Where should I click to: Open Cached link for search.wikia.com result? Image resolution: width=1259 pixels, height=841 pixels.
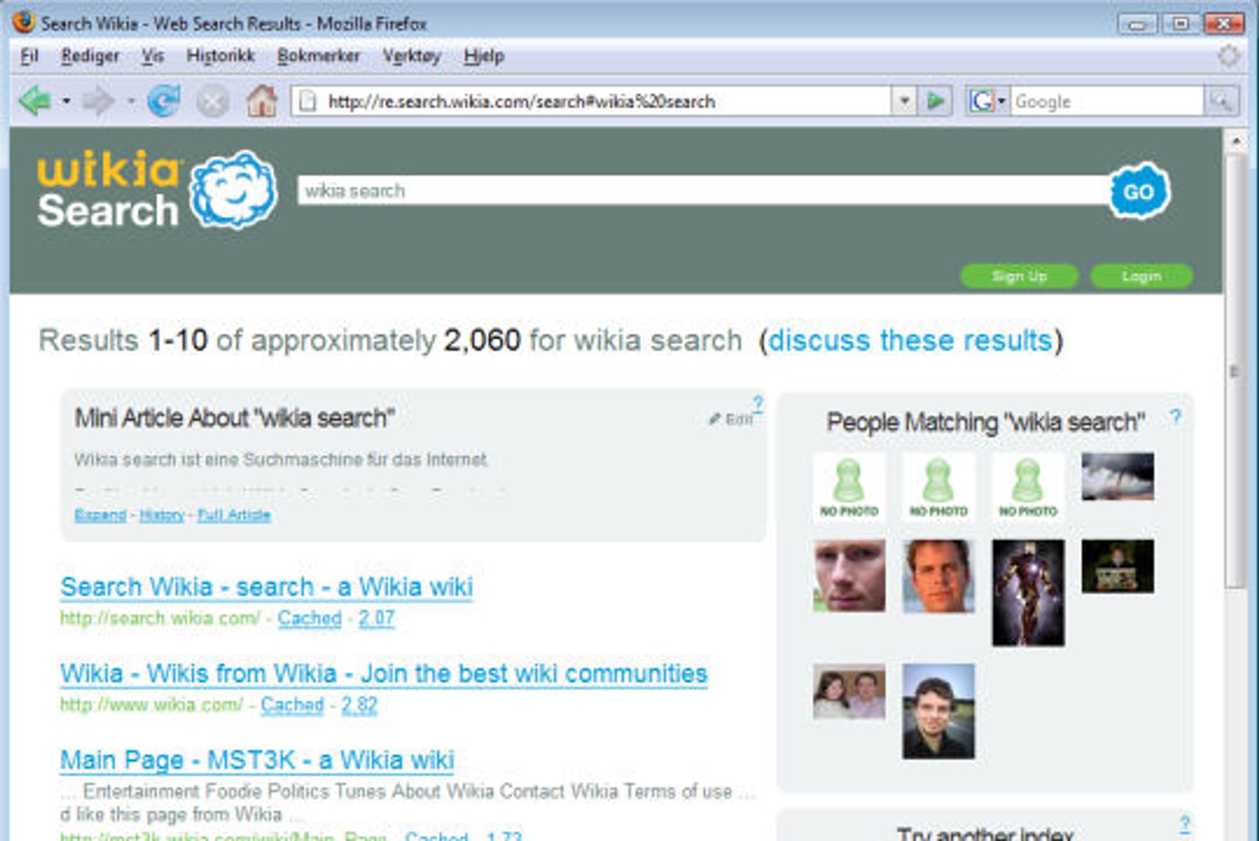310,618
